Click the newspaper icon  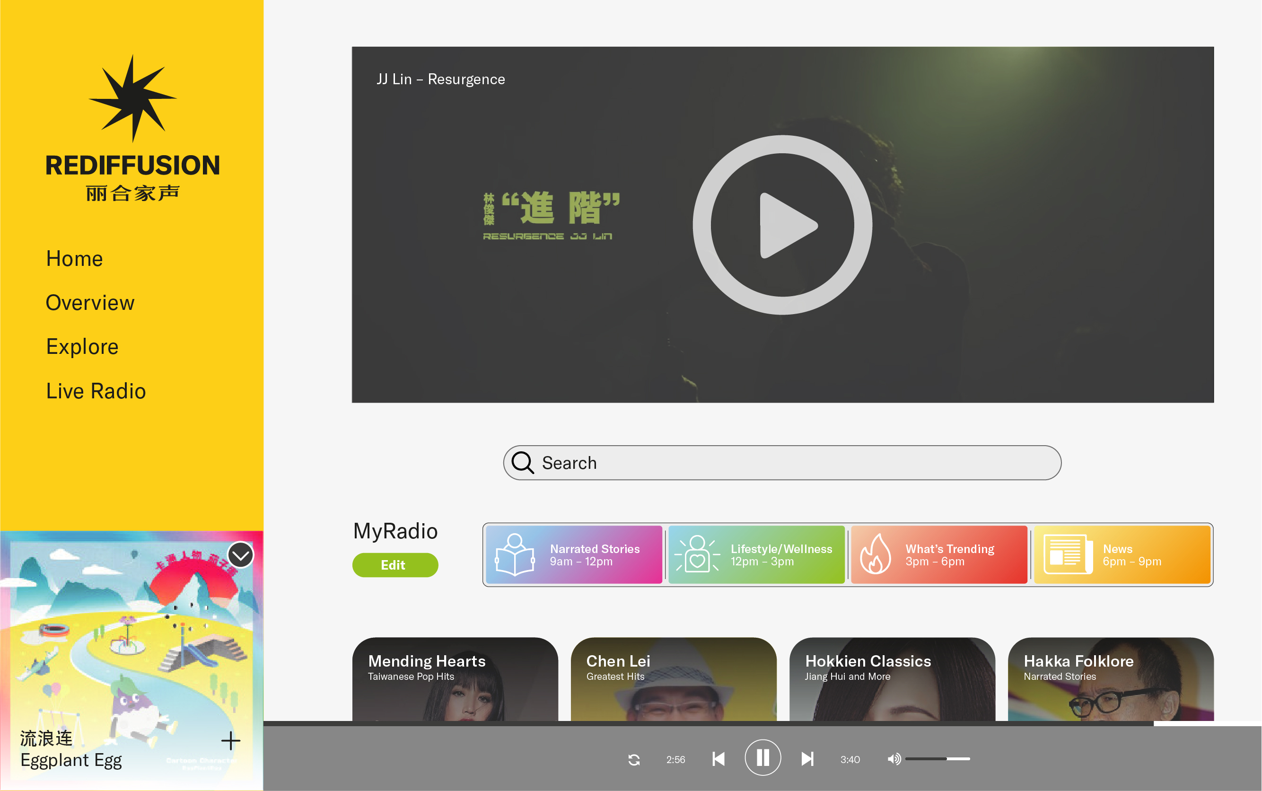click(x=1068, y=554)
